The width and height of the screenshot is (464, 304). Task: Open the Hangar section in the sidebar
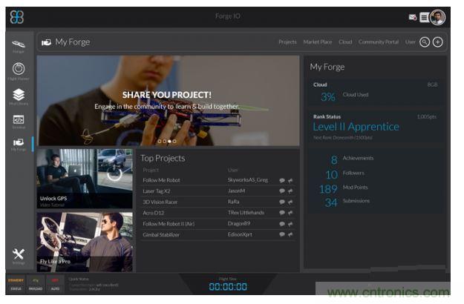pyautogui.click(x=19, y=45)
